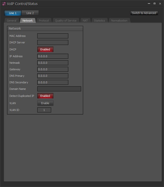
Task: Click the IP Address field
Action: coord(53,56)
